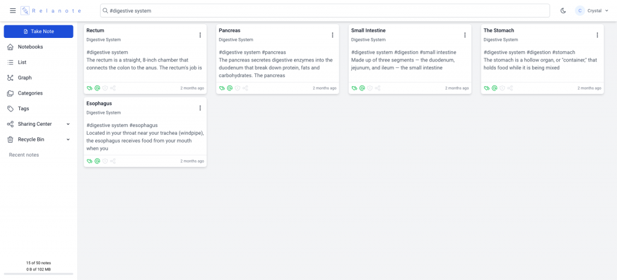617x280 pixels.
Task: Open three-dot menu on Rectum note
Action: point(200,35)
